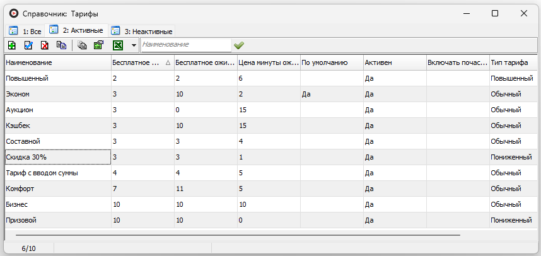Screen dimensions: 541x256
Task: Click the copy record icon
Action: [x=61, y=45]
